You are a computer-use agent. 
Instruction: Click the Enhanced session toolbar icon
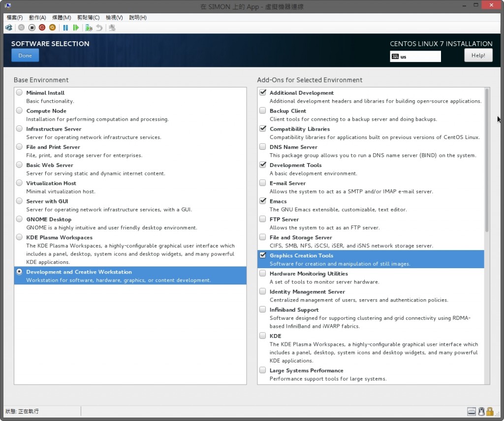pyautogui.click(x=112, y=28)
